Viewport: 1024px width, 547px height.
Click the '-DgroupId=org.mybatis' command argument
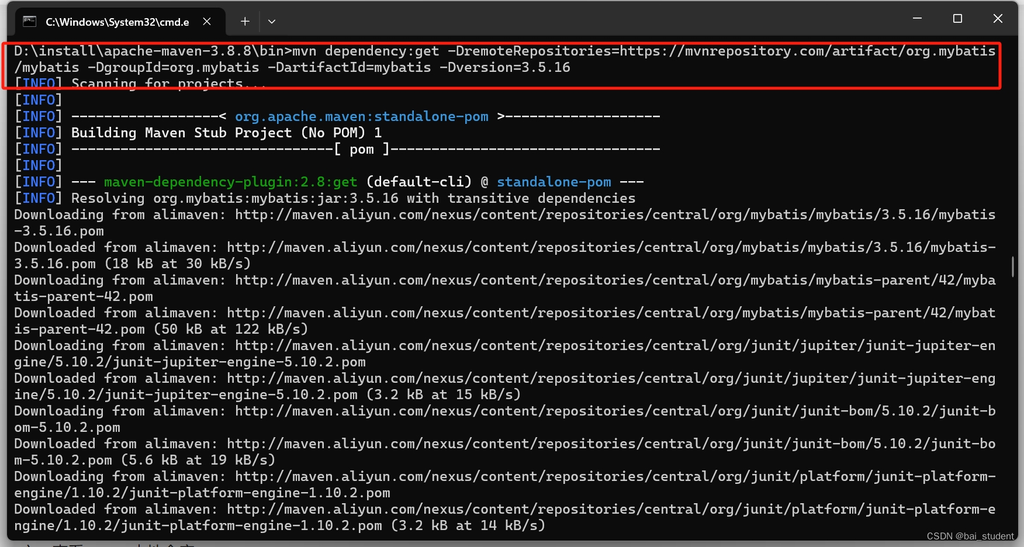coord(174,67)
